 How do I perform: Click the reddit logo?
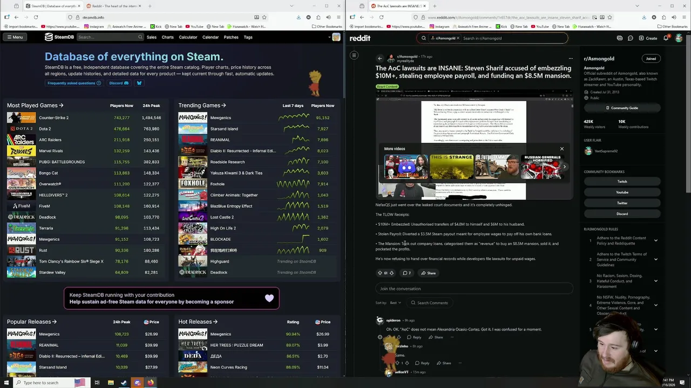[x=360, y=38]
